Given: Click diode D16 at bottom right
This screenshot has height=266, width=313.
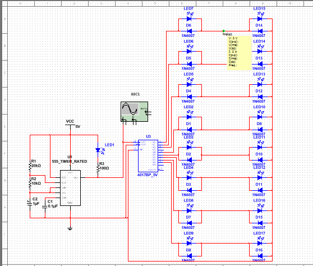Looking at the screenshot, I should pos(260,256).
